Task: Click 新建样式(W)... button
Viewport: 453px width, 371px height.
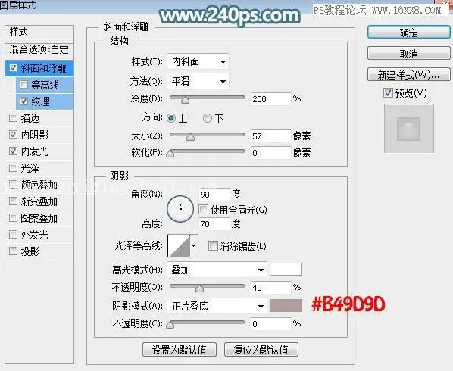Action: 409,75
